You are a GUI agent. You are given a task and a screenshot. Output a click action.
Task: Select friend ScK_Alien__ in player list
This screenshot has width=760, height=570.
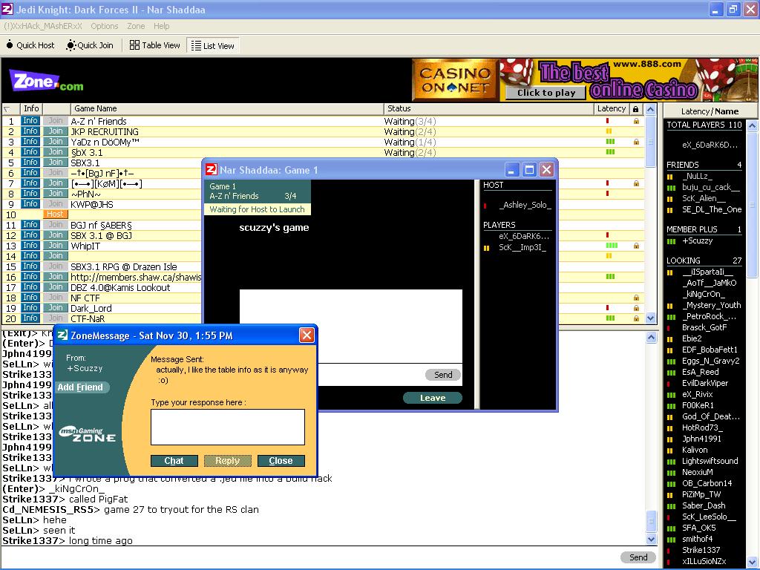coord(704,199)
